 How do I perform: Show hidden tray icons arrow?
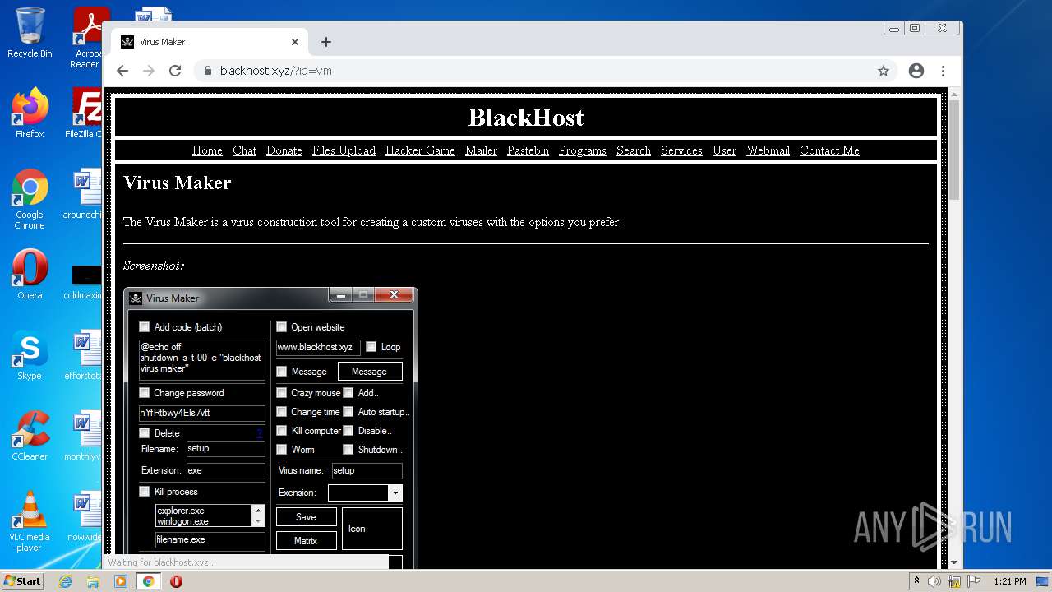916,581
